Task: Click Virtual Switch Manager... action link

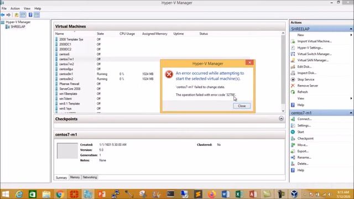Action: pyautogui.click(x=315, y=54)
